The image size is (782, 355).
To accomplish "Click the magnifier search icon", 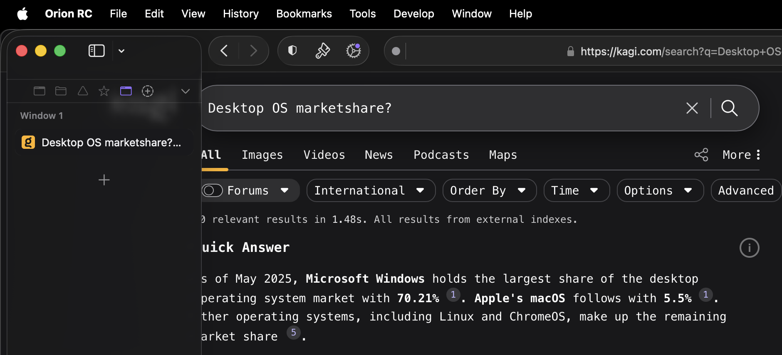I will coord(730,108).
